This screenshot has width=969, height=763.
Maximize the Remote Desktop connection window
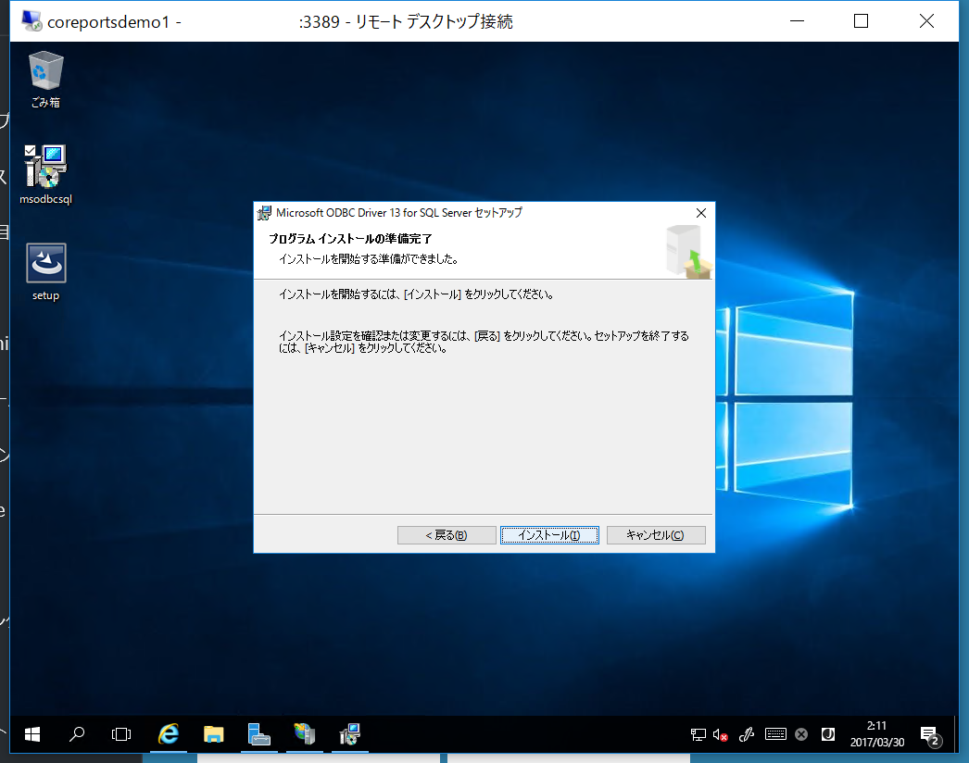point(861,21)
